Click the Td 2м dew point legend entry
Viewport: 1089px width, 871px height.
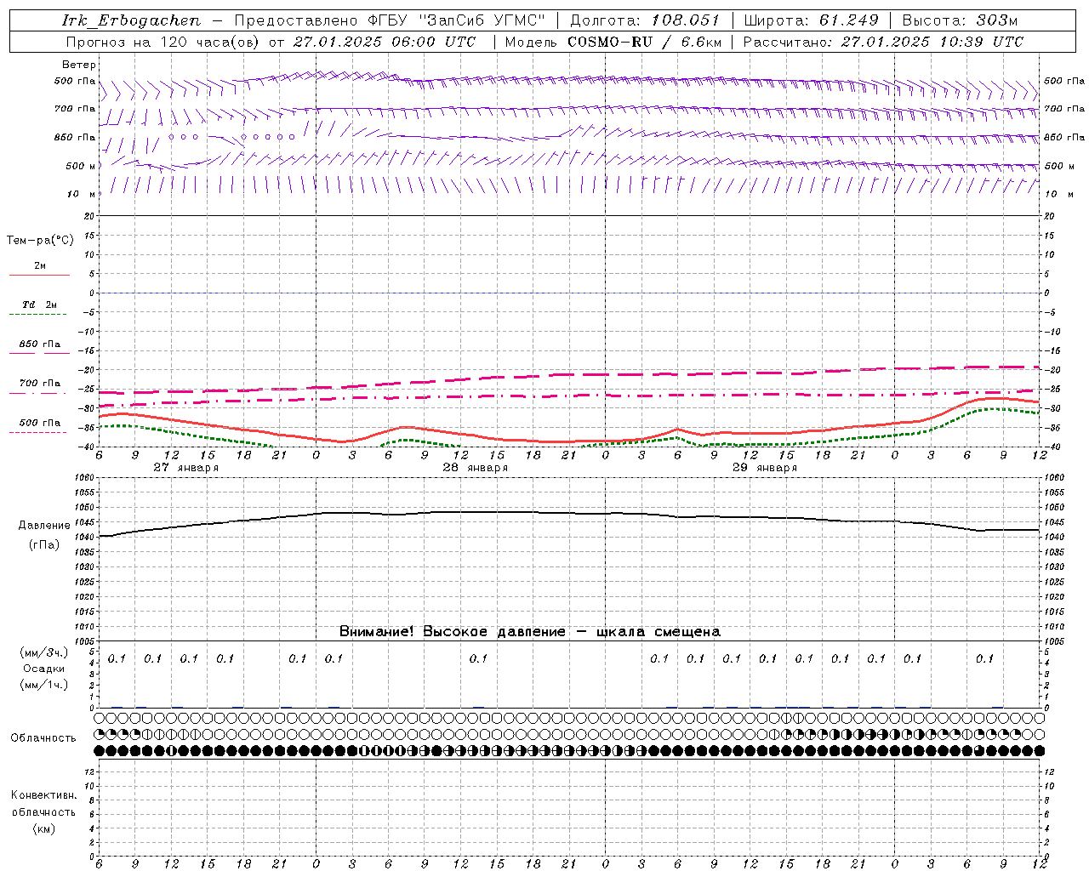tap(39, 309)
